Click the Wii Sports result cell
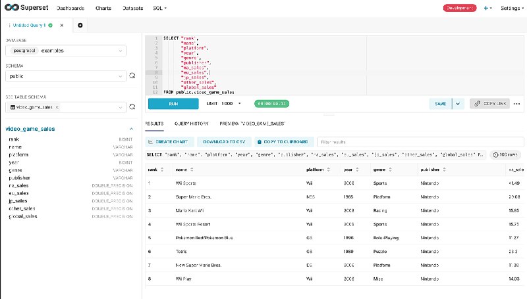This screenshot has height=299, width=527. coord(186,183)
